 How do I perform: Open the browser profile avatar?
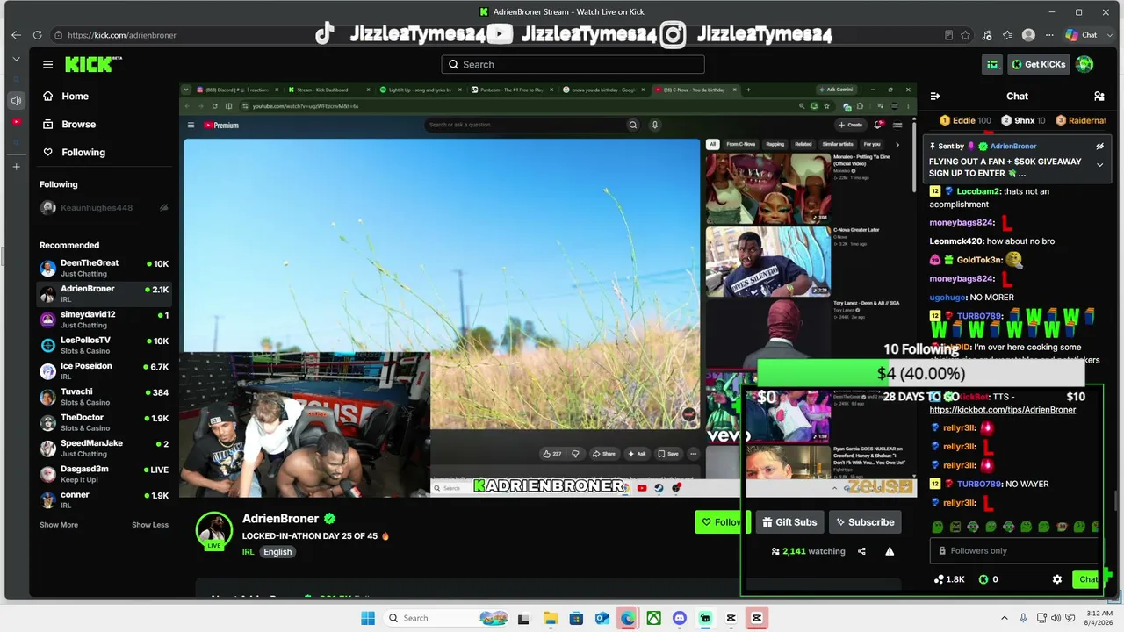tap(1028, 35)
